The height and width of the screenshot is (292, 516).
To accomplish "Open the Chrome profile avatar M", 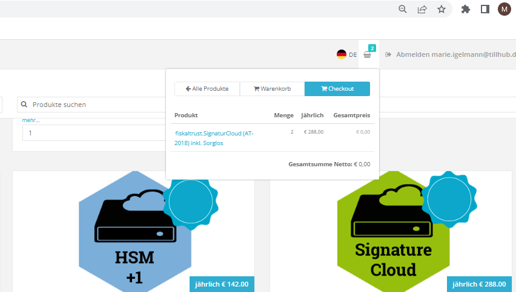I will pos(504,9).
